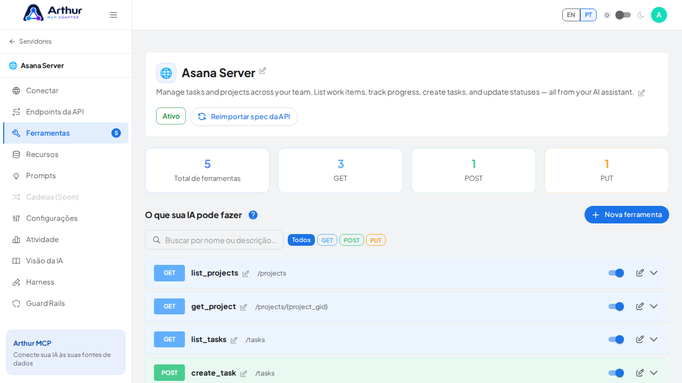682x383 pixels.
Task: Collapse sidebar with hamburger menu icon
Action: click(x=113, y=15)
